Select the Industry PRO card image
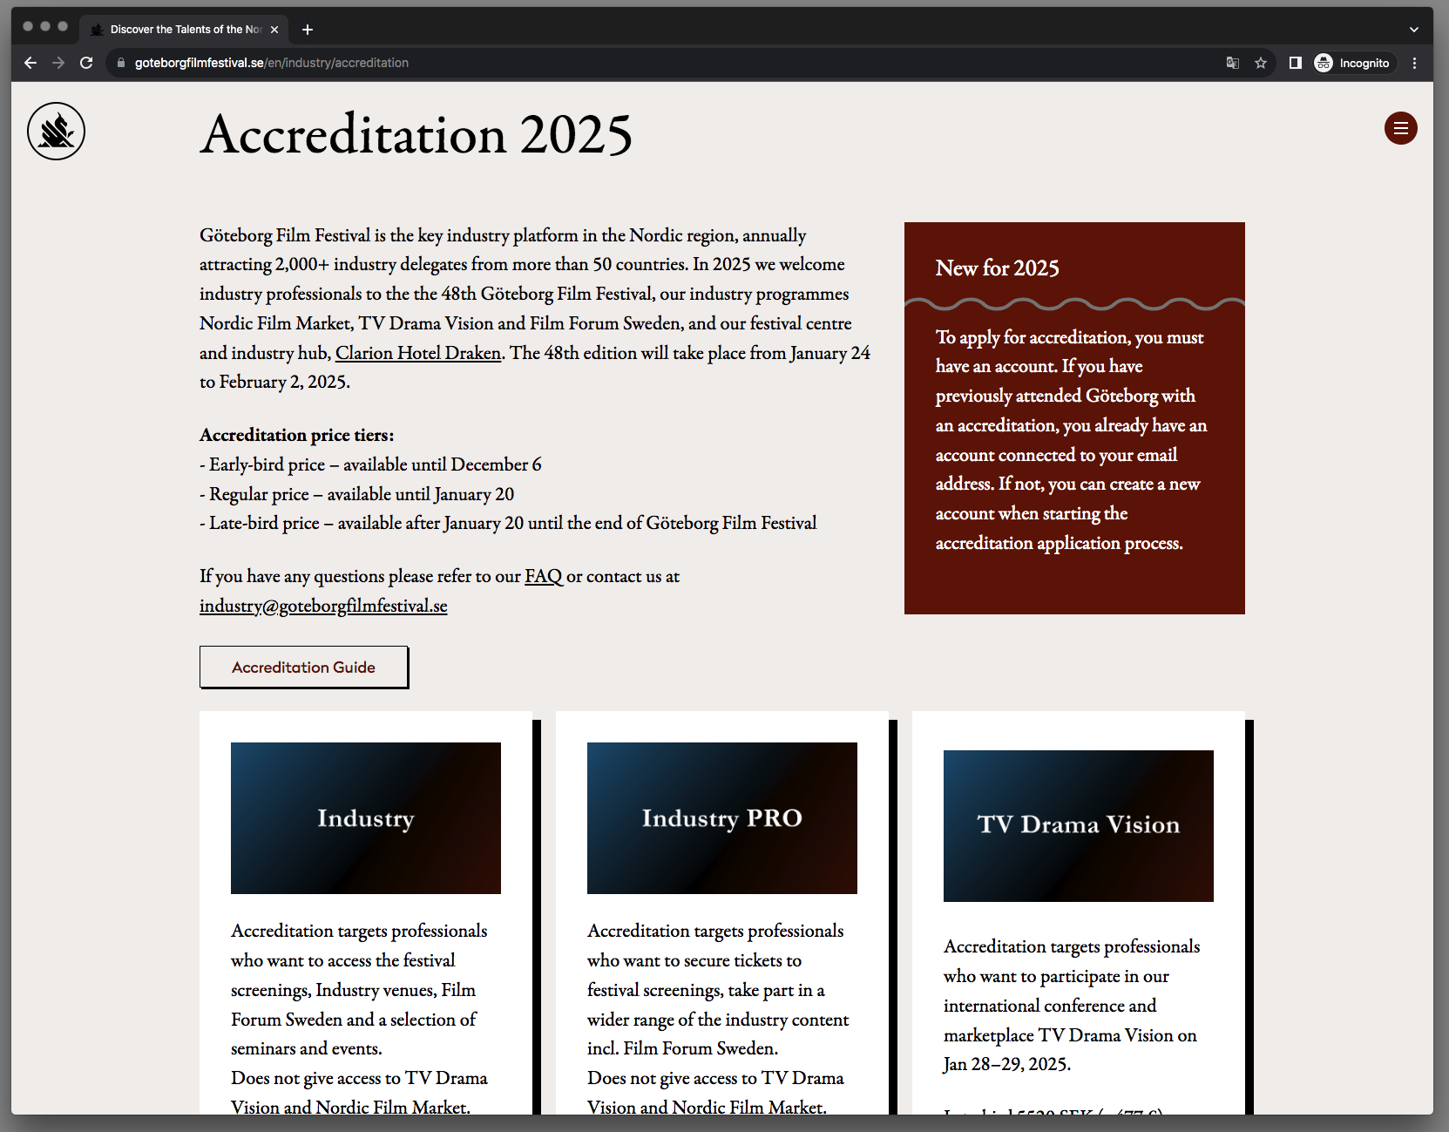The image size is (1449, 1132). [722, 818]
